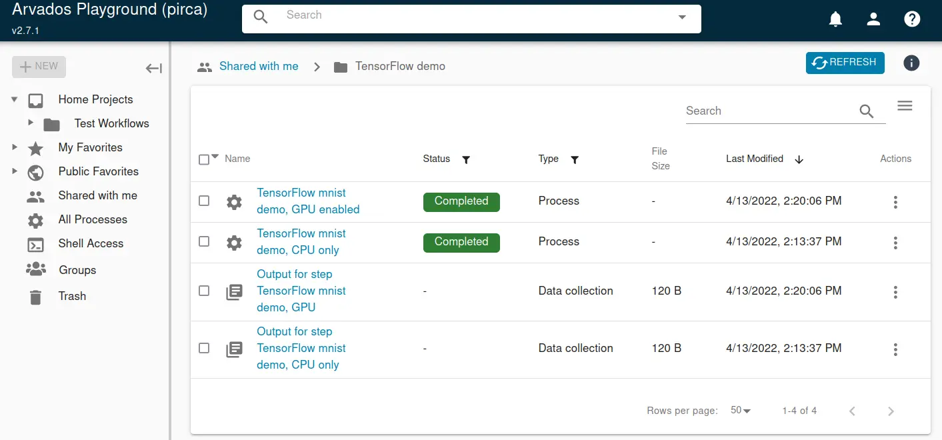Check the TensorFlow mnist demo, CPU only process row
Image resolution: width=942 pixels, height=440 pixels.
click(x=204, y=241)
